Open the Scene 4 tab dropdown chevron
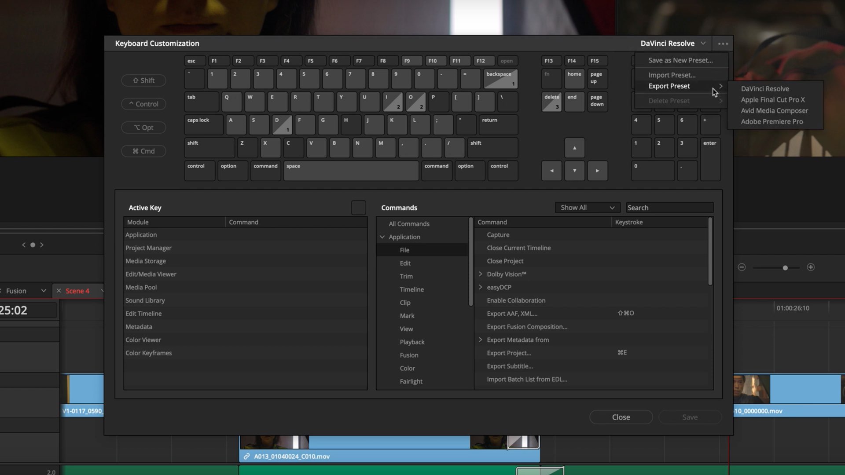845x475 pixels. (102, 291)
